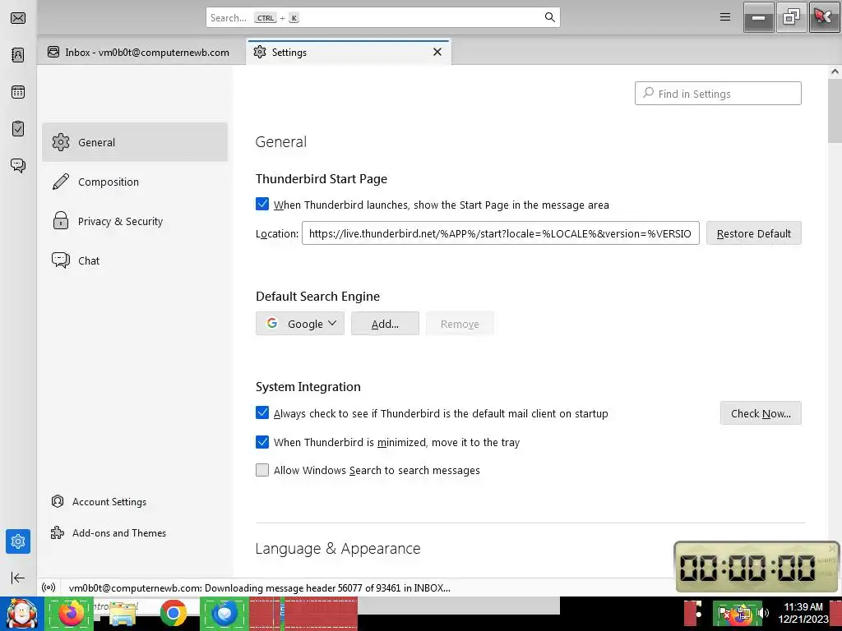Click the Thunderbird taskbar icon
Screen dimensions: 842x631
(224, 613)
